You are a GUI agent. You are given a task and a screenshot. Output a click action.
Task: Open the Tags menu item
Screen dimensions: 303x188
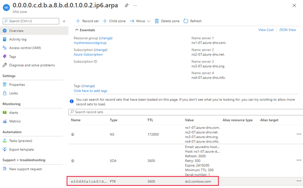pyautogui.click(x=13, y=56)
